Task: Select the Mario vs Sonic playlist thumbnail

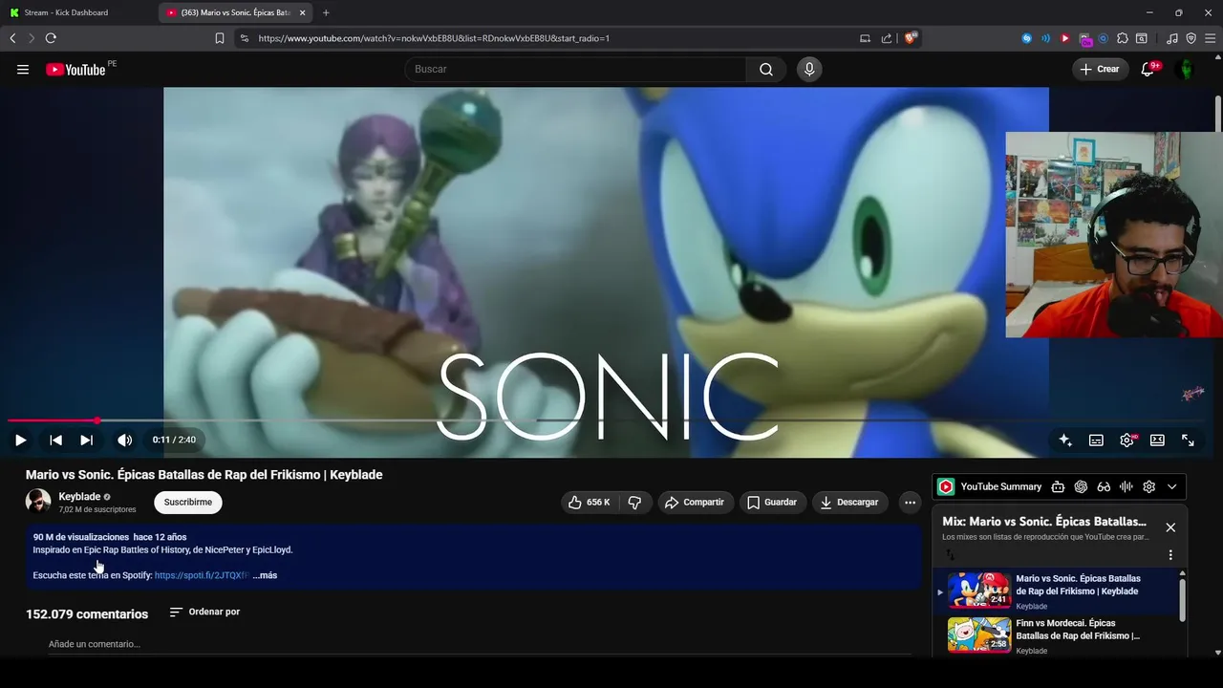Action: pos(979,591)
